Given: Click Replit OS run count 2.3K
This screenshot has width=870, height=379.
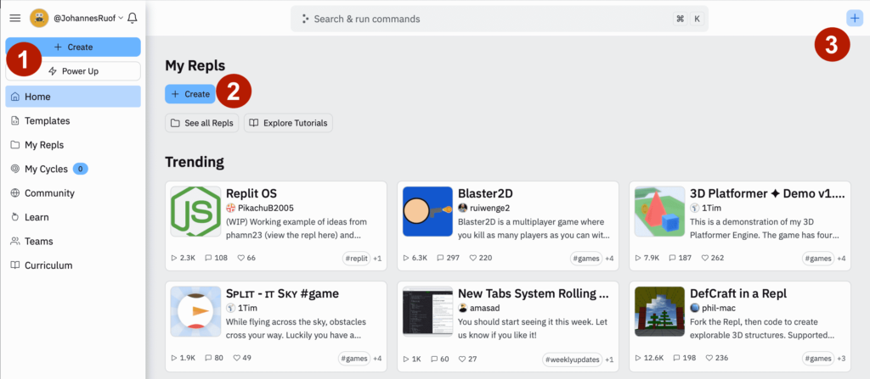Looking at the screenshot, I should [184, 259].
